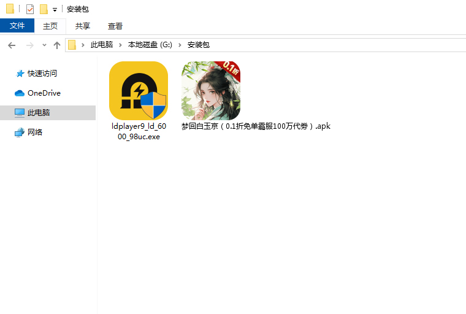The image size is (466, 314).
Task: Click 此电脑 in the address bar
Action: [102, 45]
